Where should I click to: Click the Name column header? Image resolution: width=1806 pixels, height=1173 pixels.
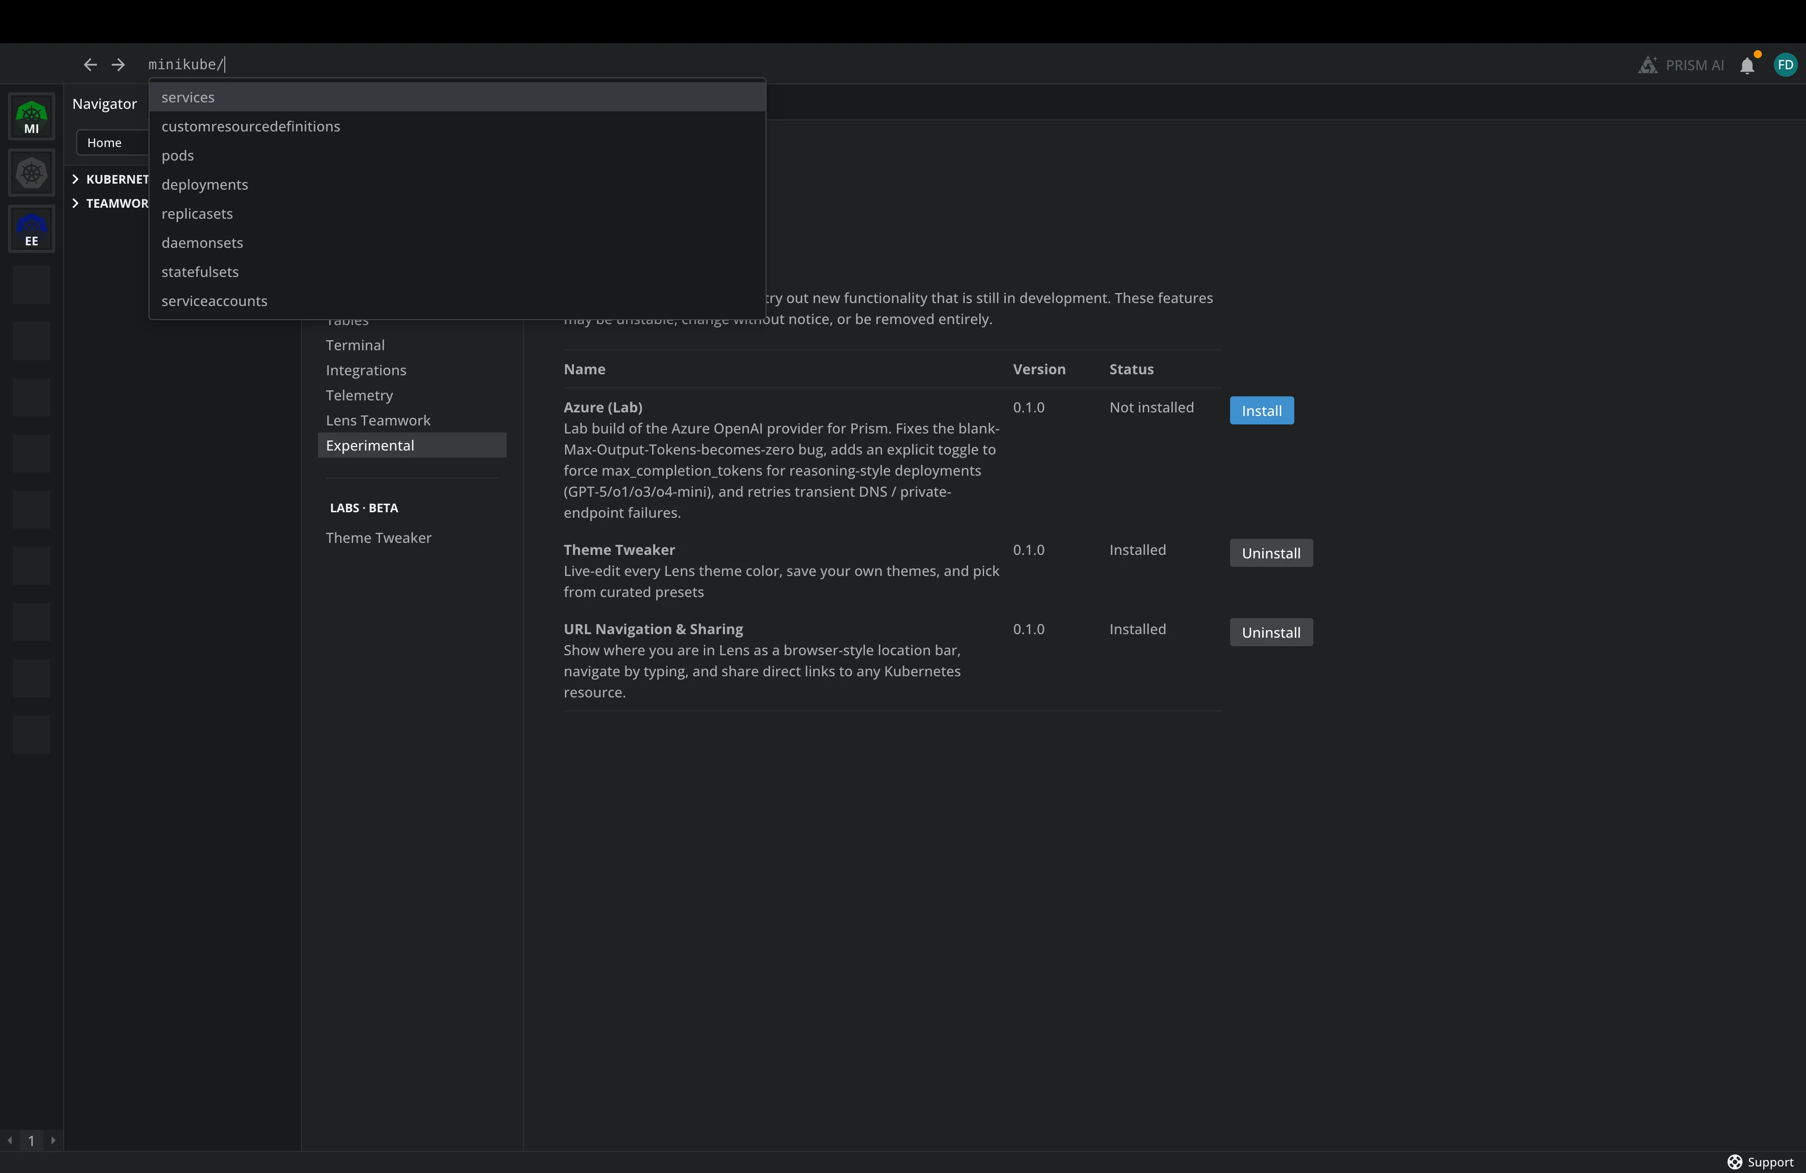coord(584,369)
